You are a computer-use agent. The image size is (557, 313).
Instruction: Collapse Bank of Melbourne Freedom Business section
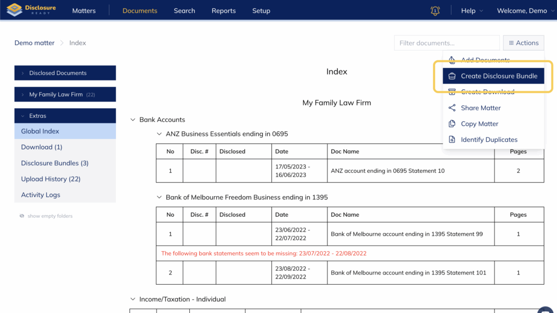coord(159,197)
